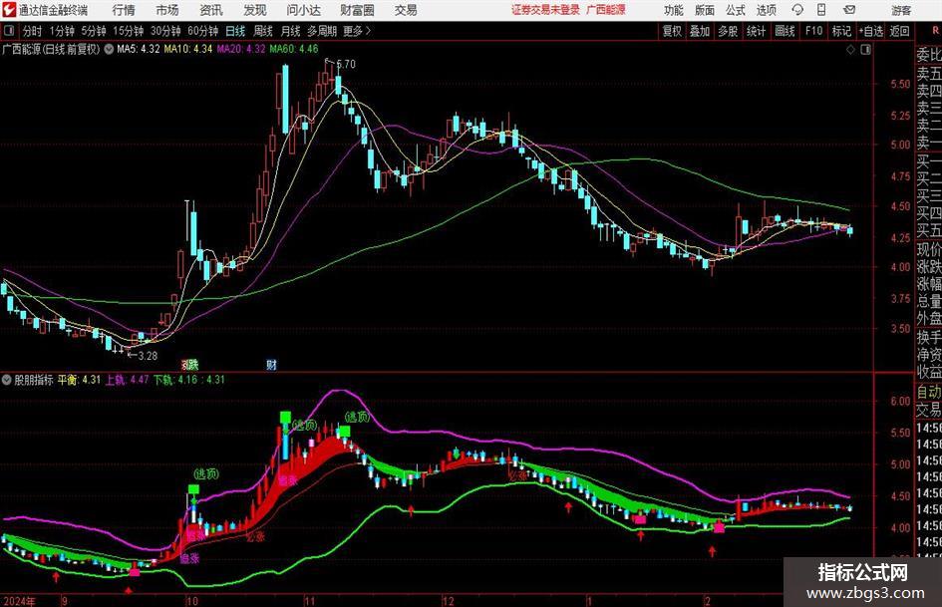Viewport: 942px width, 607px height.
Task: Click the 多股 button
Action: [x=728, y=31]
